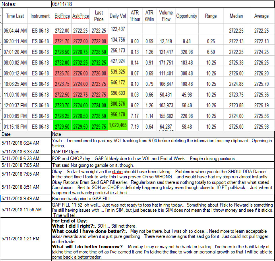The image size is (275, 261).
Task: Select yellow daily volume cell 646,172
Action: [118, 82]
